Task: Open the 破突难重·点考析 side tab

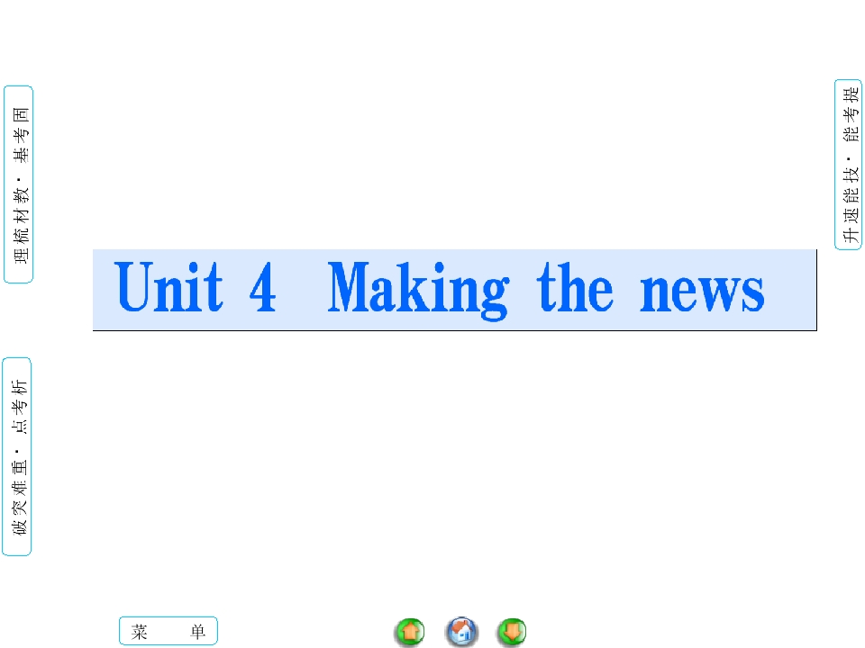Action: [x=17, y=457]
